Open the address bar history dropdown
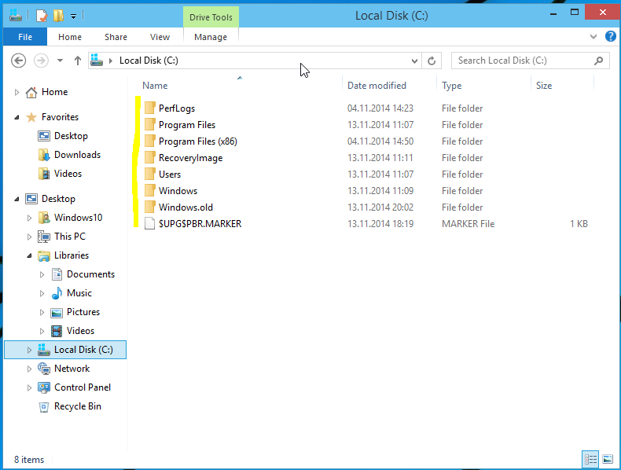621x470 pixels. pyautogui.click(x=414, y=61)
